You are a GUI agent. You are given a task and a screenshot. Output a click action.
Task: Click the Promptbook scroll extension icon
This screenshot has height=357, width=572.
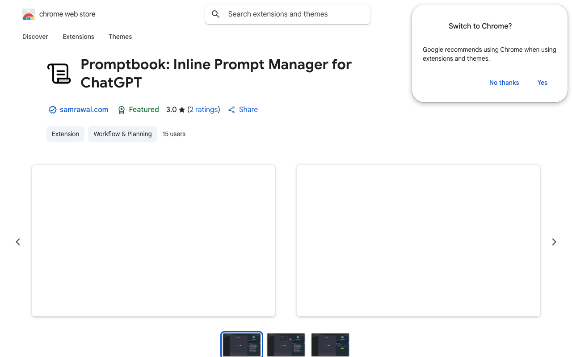click(59, 74)
